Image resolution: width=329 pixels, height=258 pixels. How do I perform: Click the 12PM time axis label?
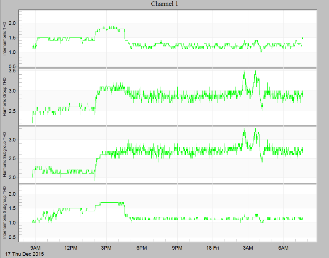(72, 248)
